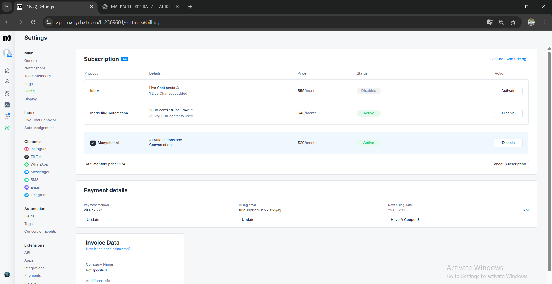Viewport: 552px width, 284px height.
Task: Open Conversion Events settings
Action: pyautogui.click(x=40, y=232)
